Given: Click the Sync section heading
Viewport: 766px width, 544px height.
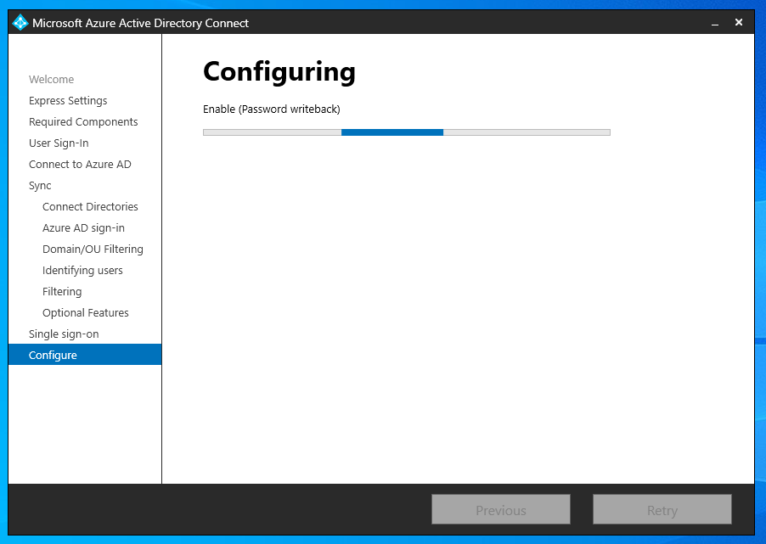Looking at the screenshot, I should [40, 186].
